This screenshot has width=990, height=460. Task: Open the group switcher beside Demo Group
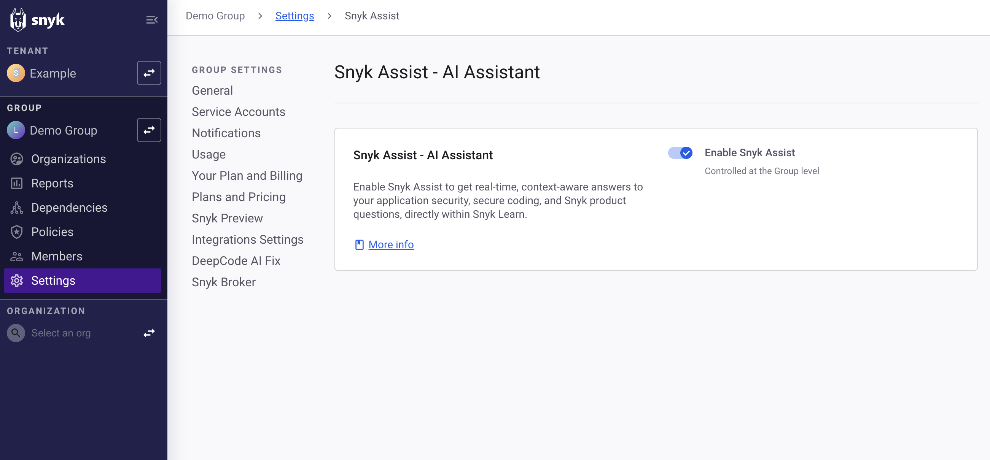point(149,130)
